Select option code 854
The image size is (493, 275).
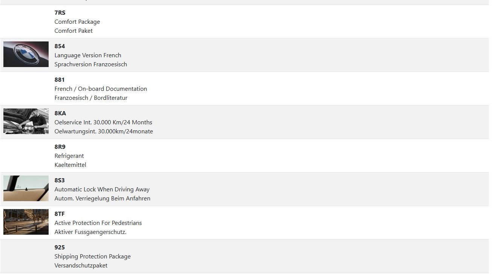point(60,46)
